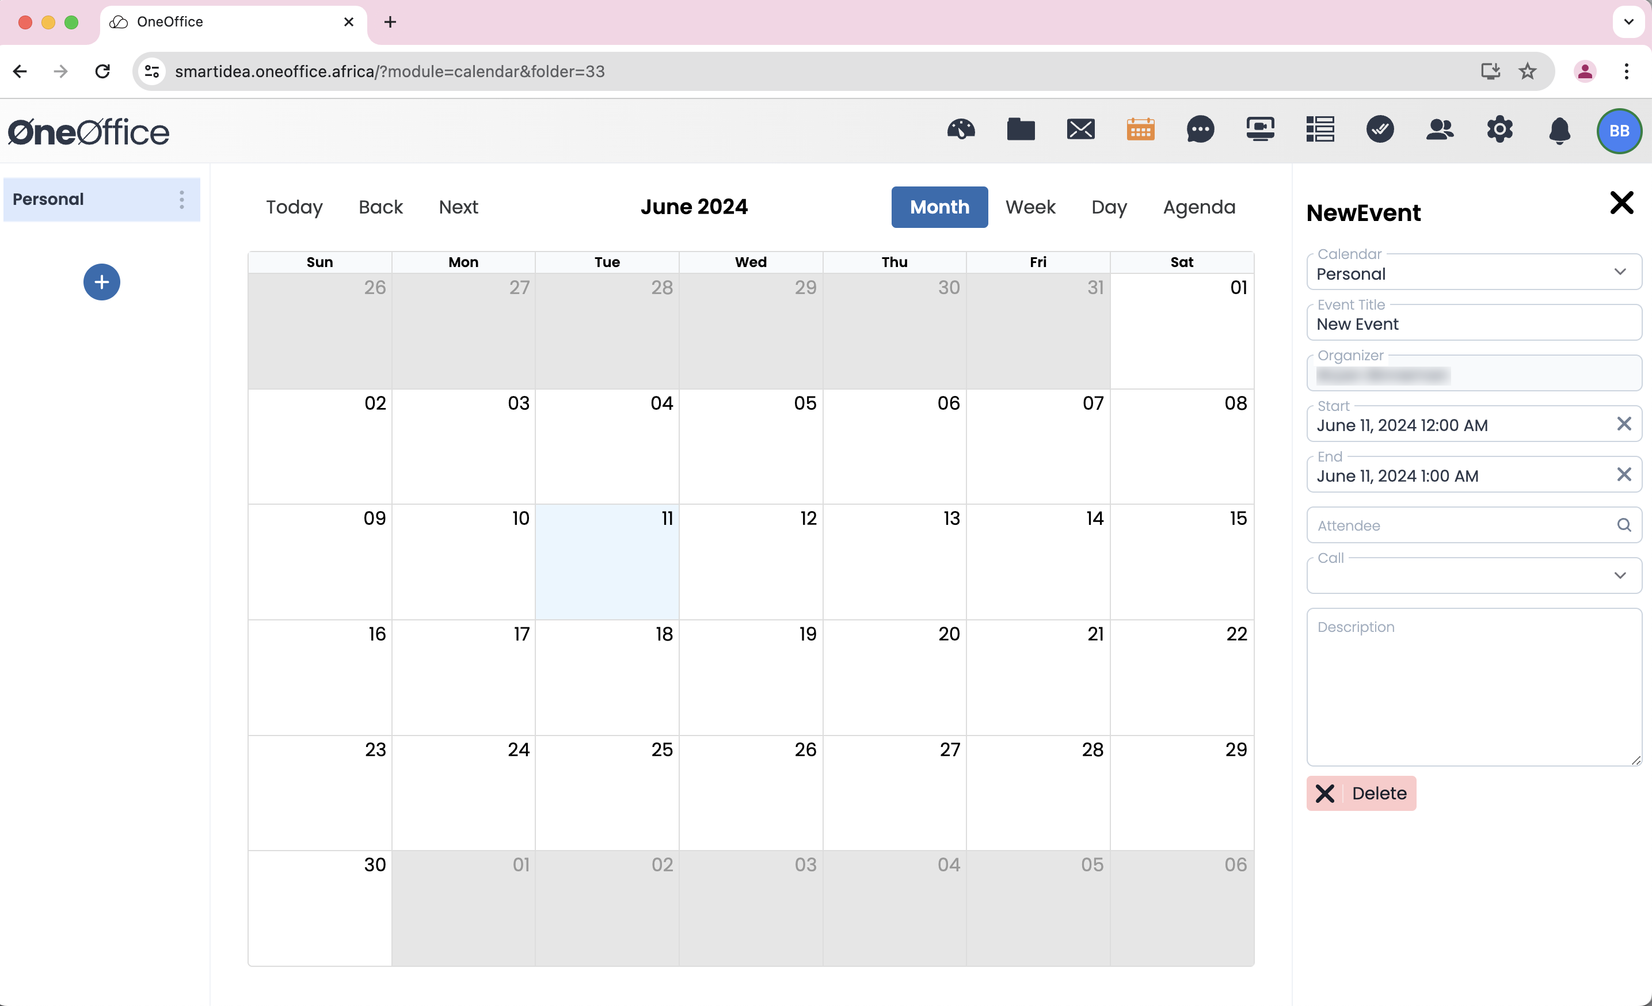Open the display/monitor icon
1652x1006 pixels.
coord(1259,129)
